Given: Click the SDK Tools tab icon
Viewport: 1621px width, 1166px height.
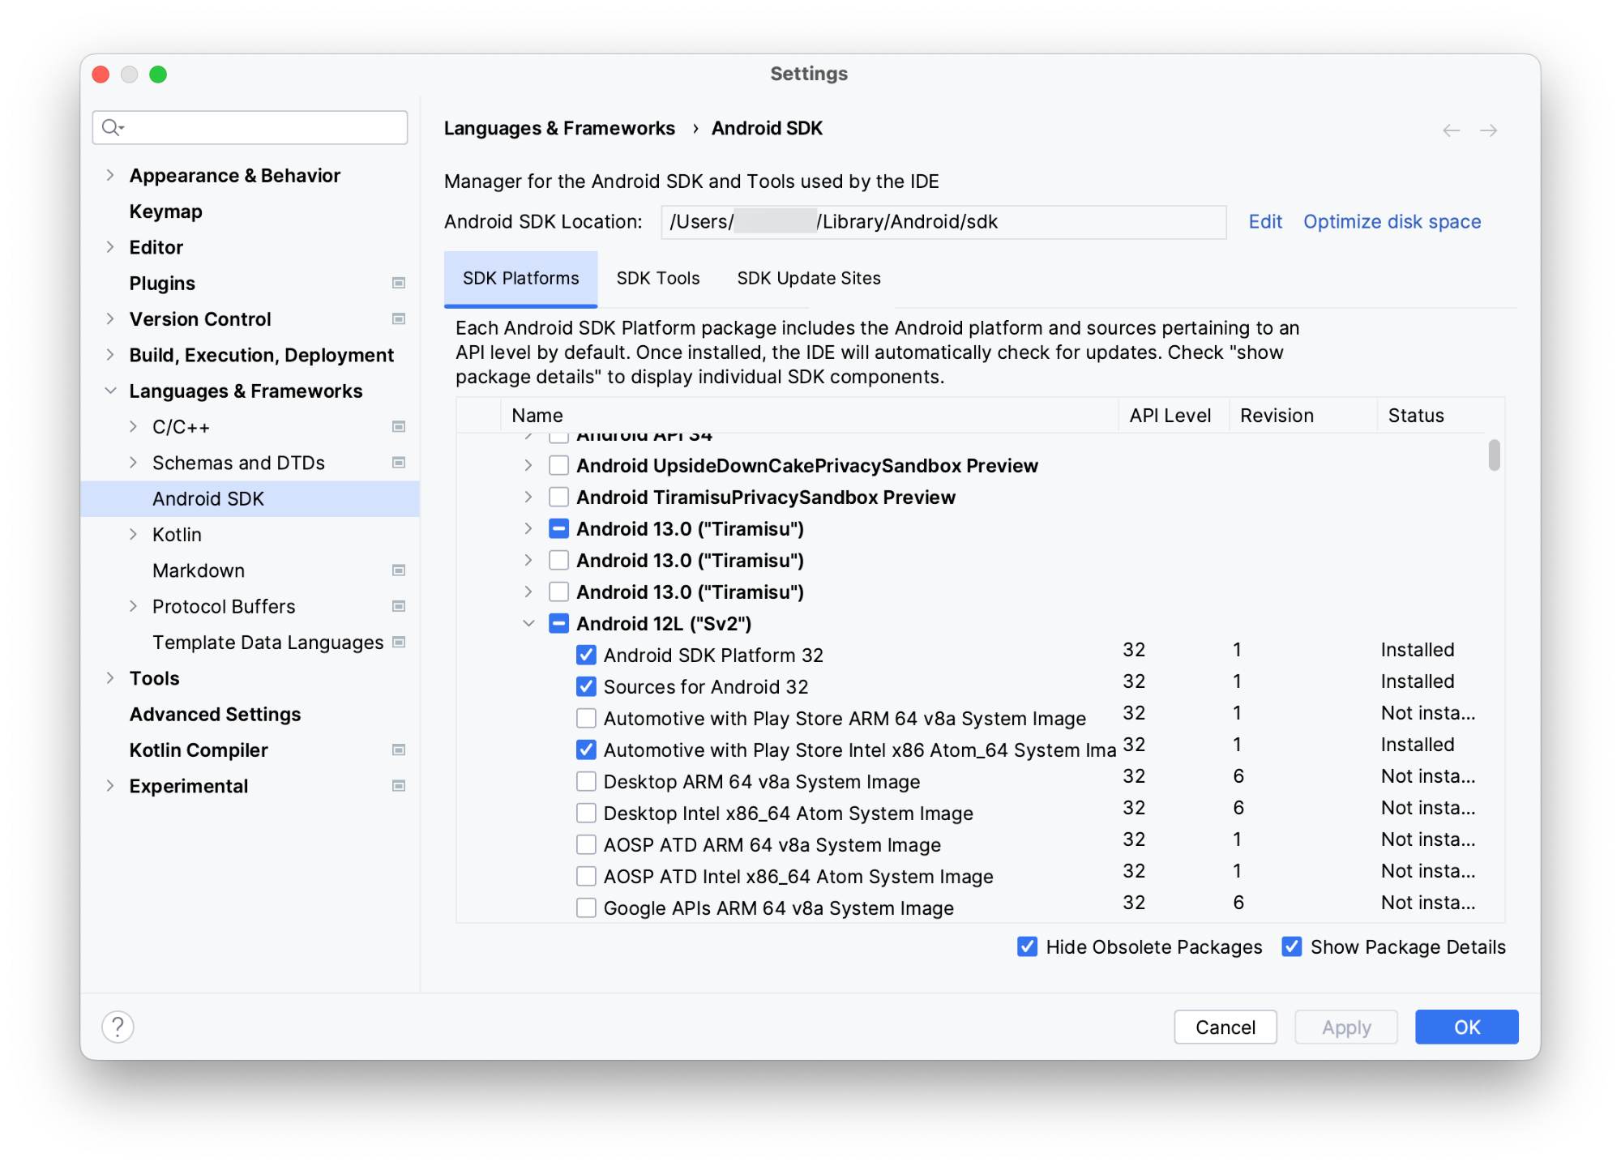Looking at the screenshot, I should [661, 278].
